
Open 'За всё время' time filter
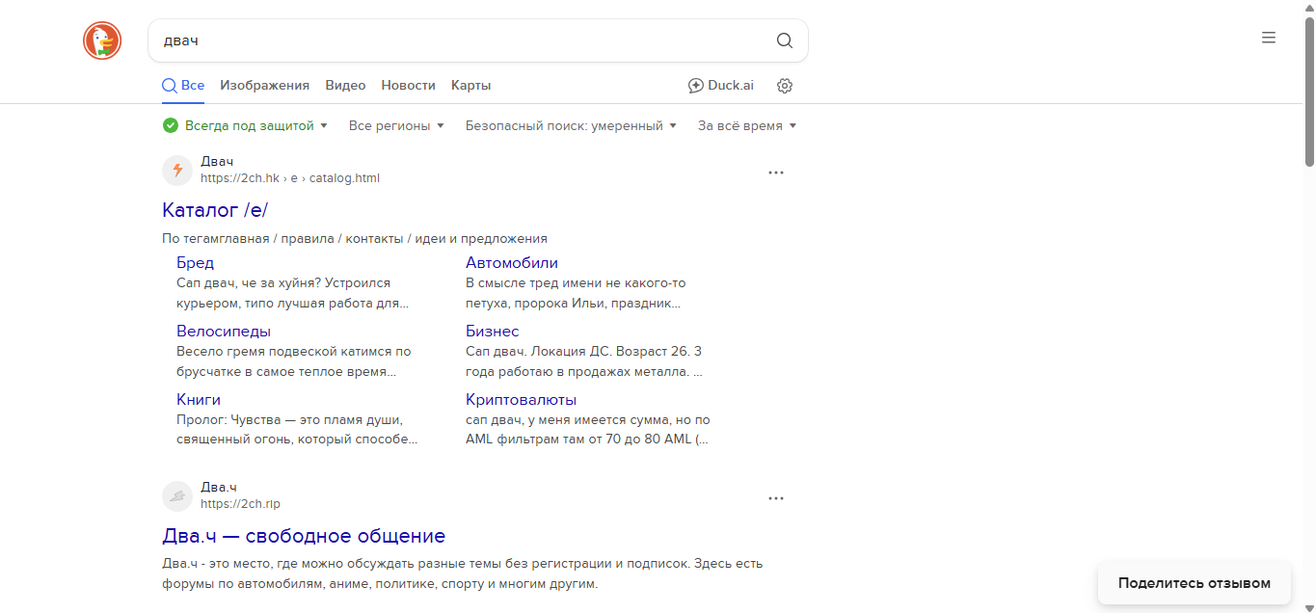pyautogui.click(x=747, y=125)
